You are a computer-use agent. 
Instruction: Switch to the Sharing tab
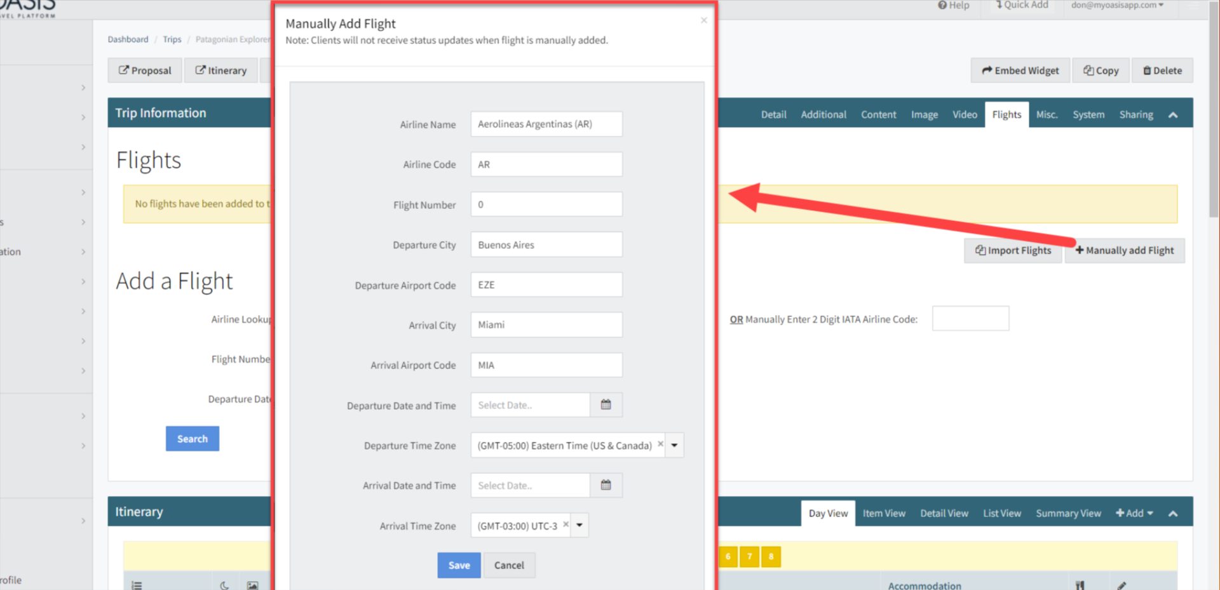(x=1136, y=114)
